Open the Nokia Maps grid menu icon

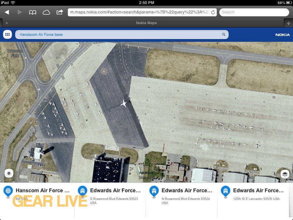[x=7, y=35]
